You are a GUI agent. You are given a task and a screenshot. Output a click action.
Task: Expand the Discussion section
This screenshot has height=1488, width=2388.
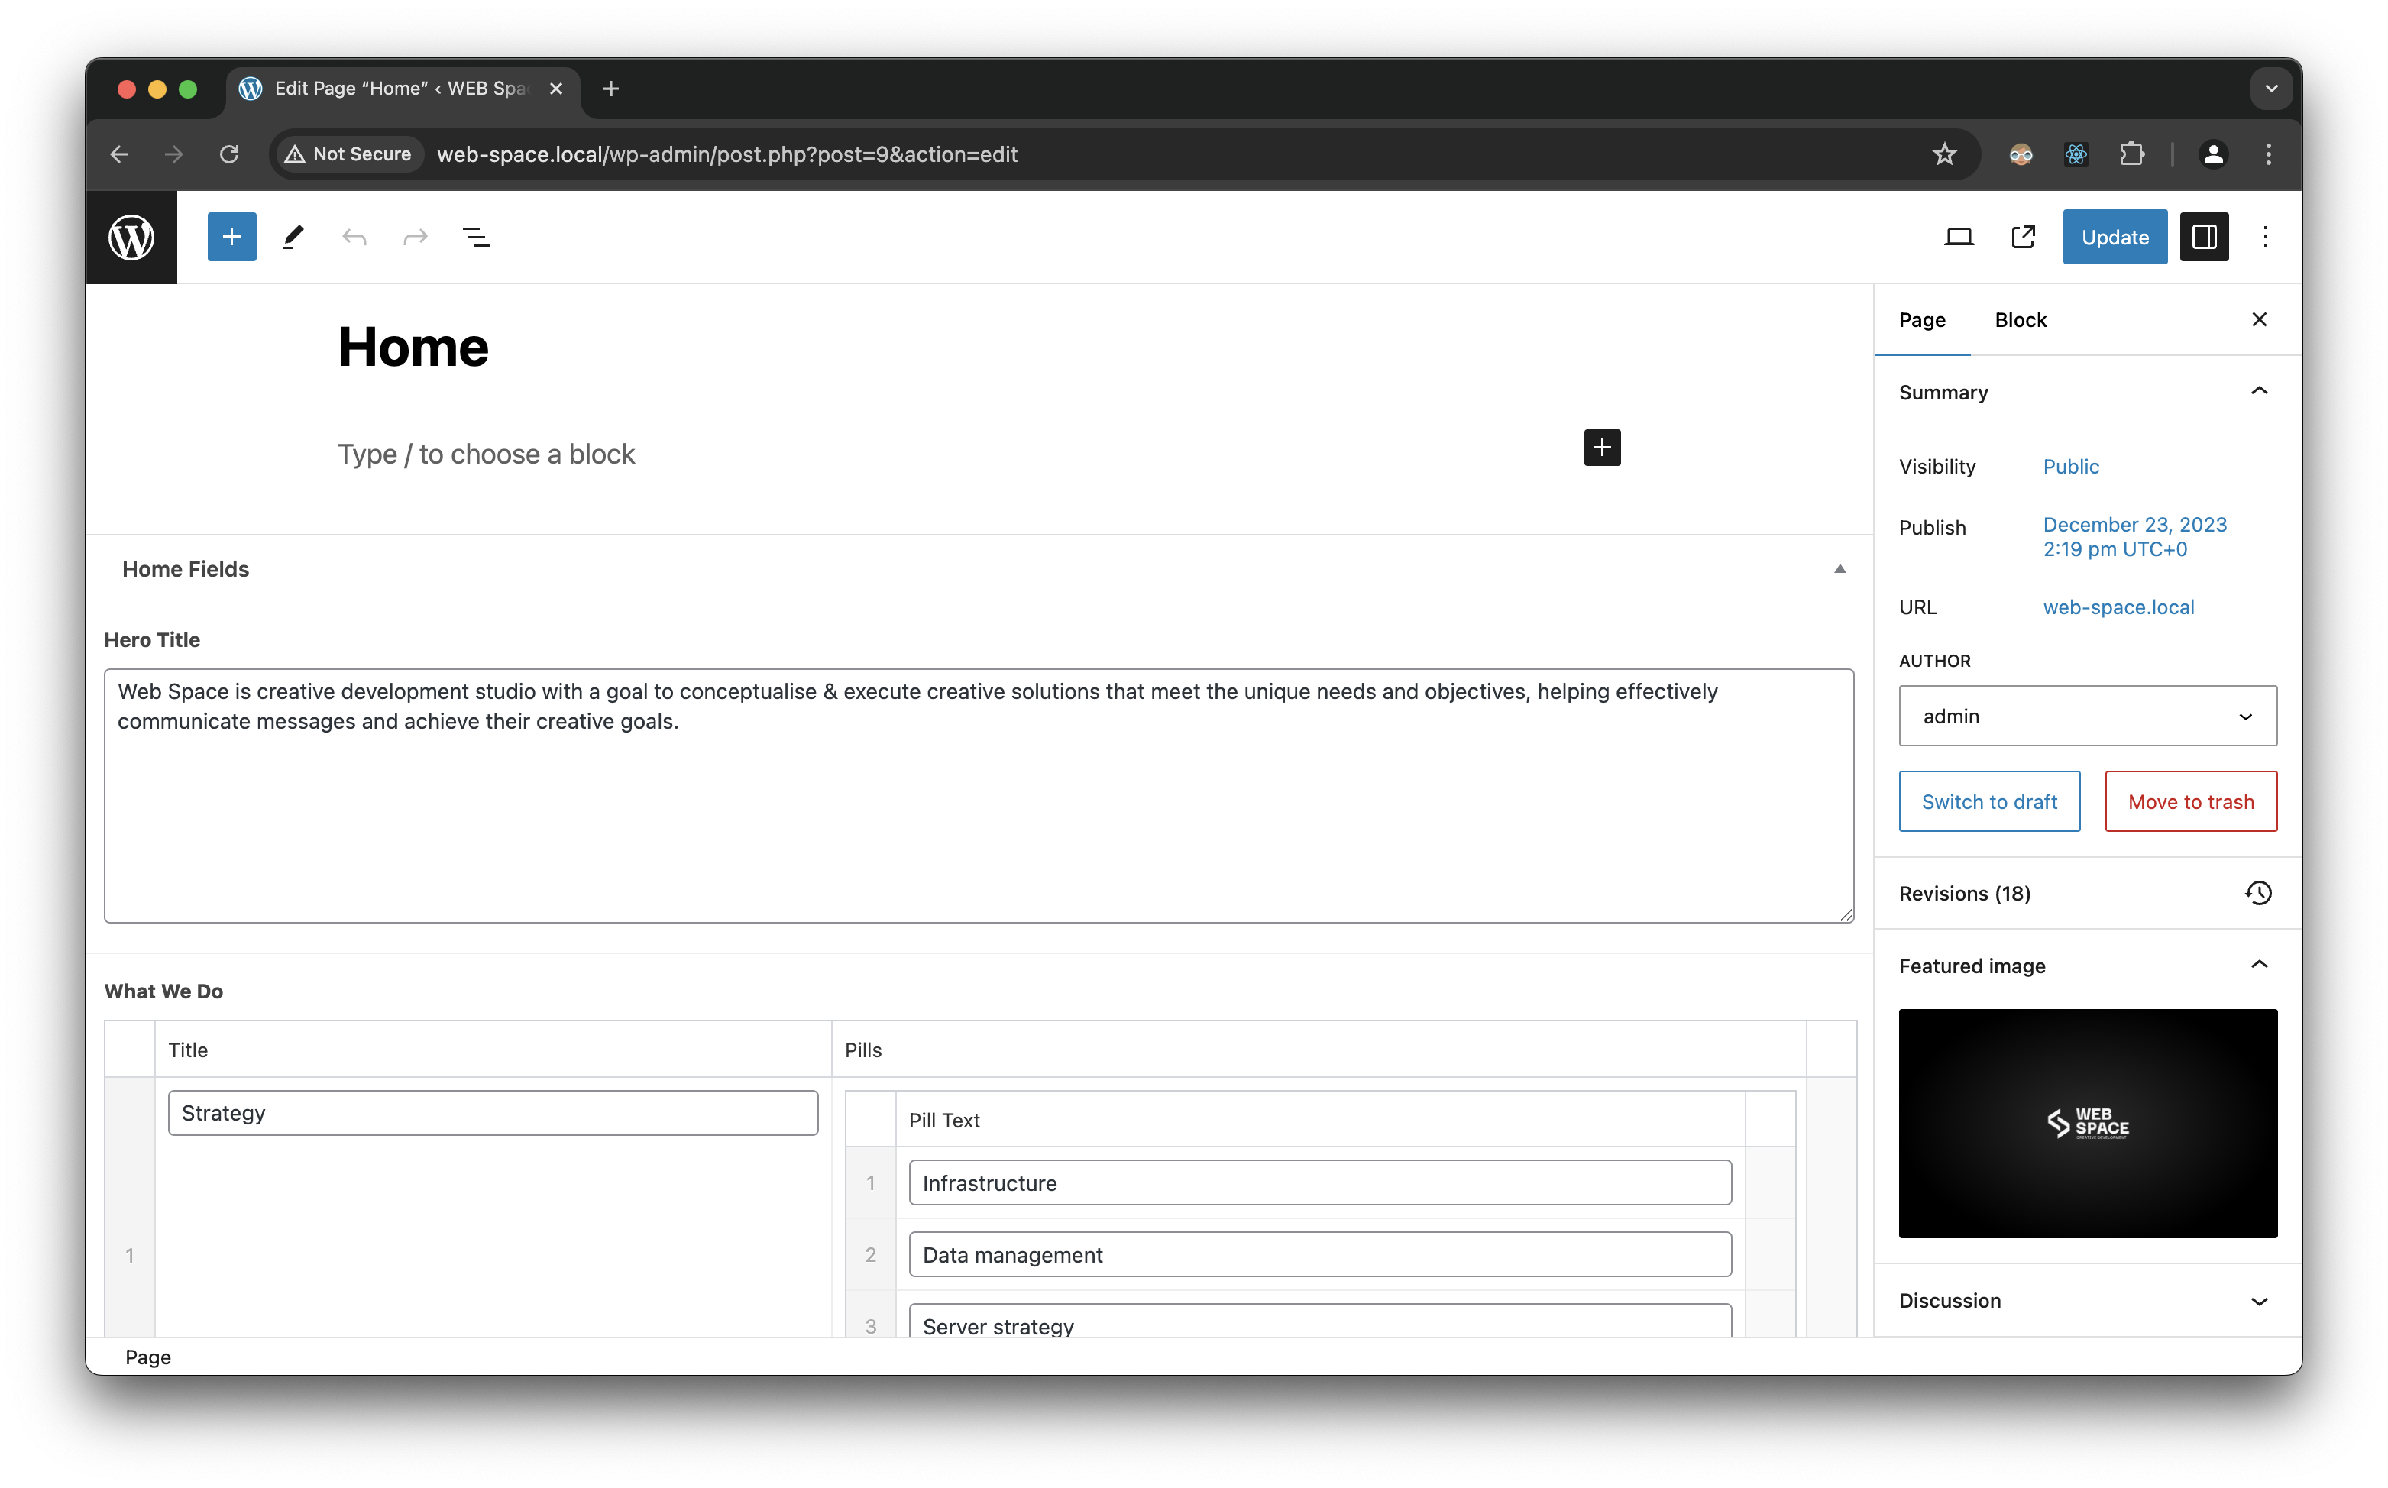[2259, 1300]
